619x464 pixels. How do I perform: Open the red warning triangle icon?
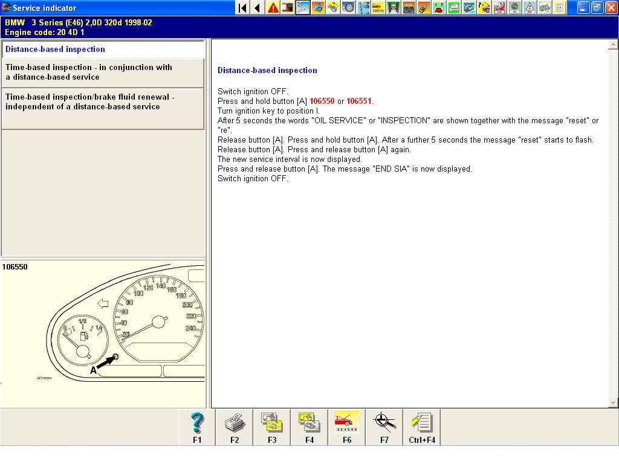click(x=273, y=7)
